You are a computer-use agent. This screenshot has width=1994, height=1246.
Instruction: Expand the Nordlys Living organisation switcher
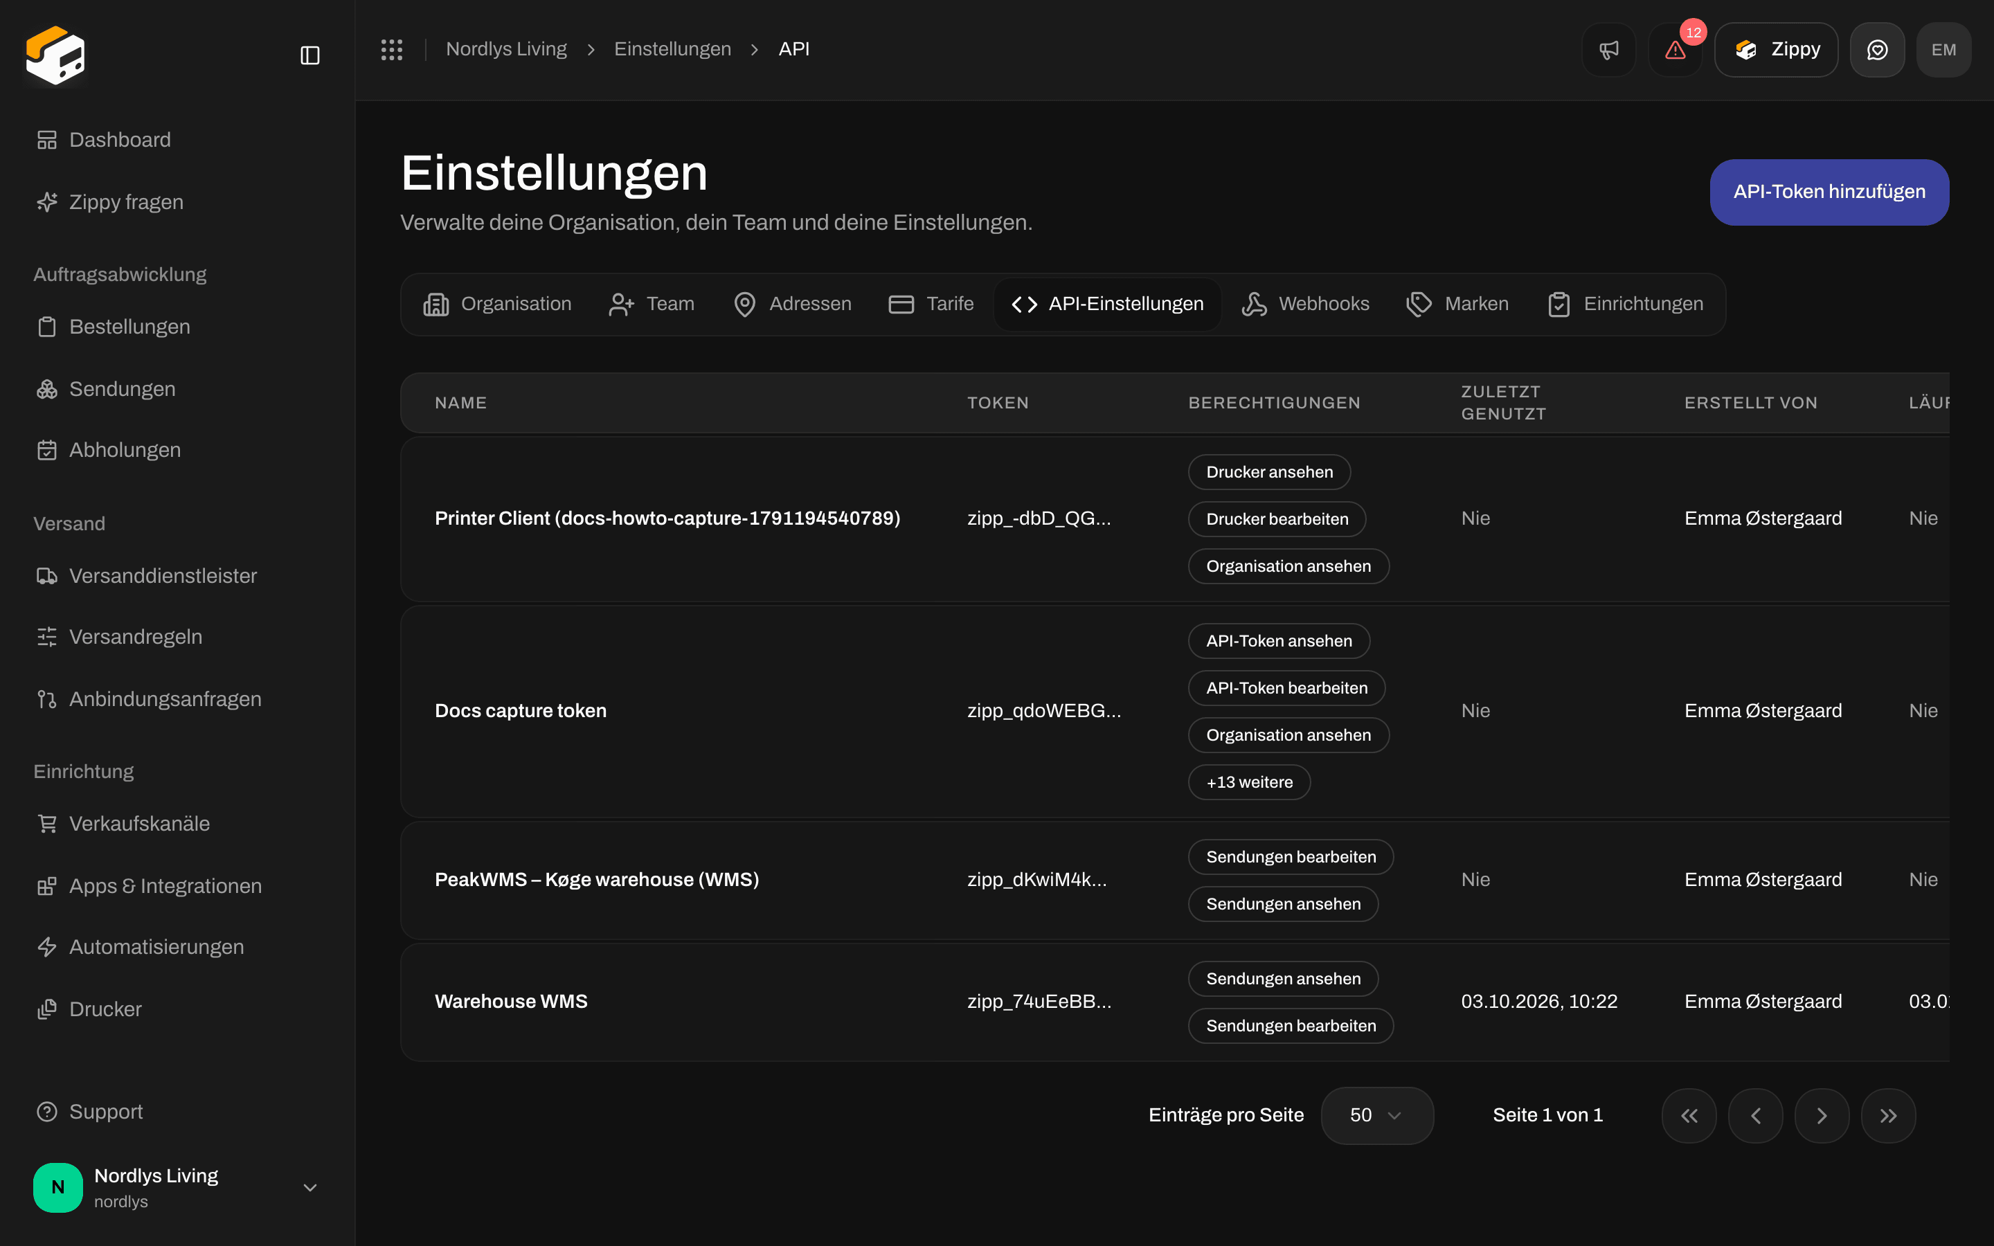point(177,1187)
